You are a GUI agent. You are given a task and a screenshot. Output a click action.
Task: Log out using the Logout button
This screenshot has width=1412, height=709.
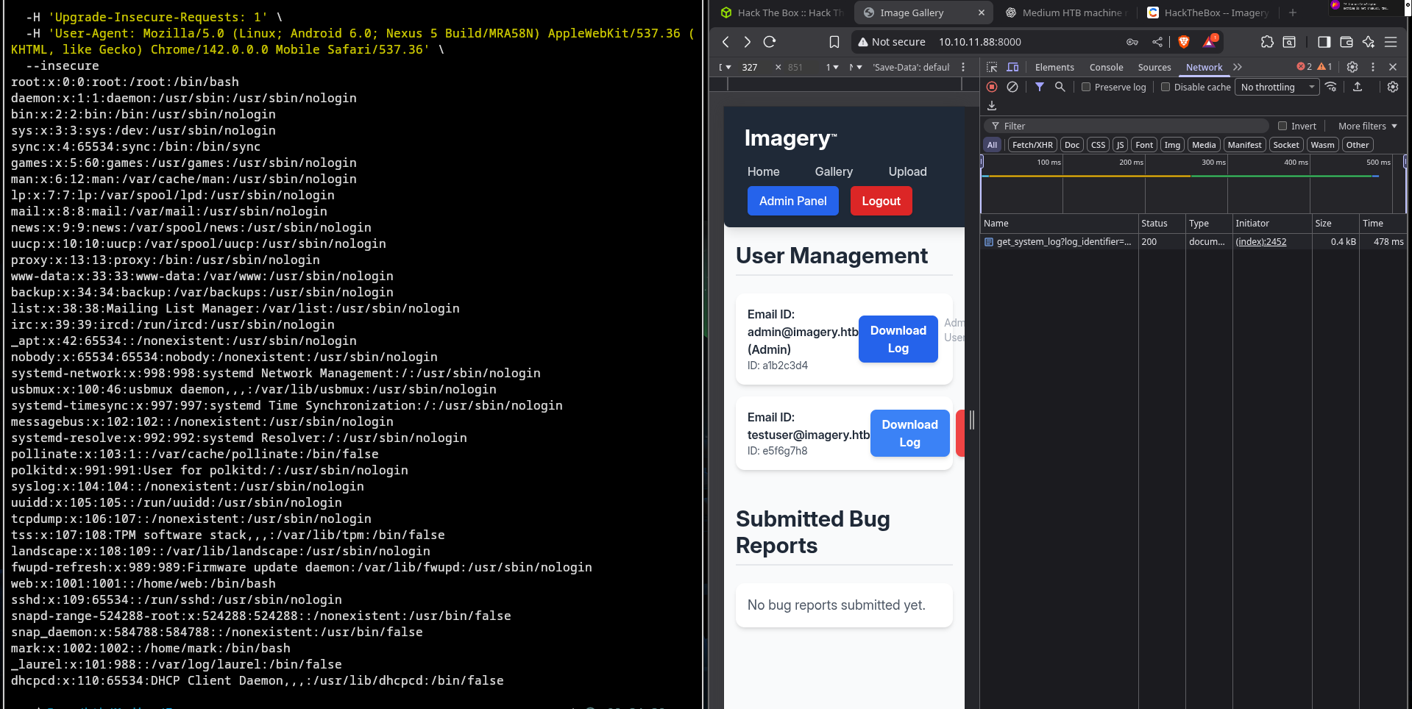881,201
